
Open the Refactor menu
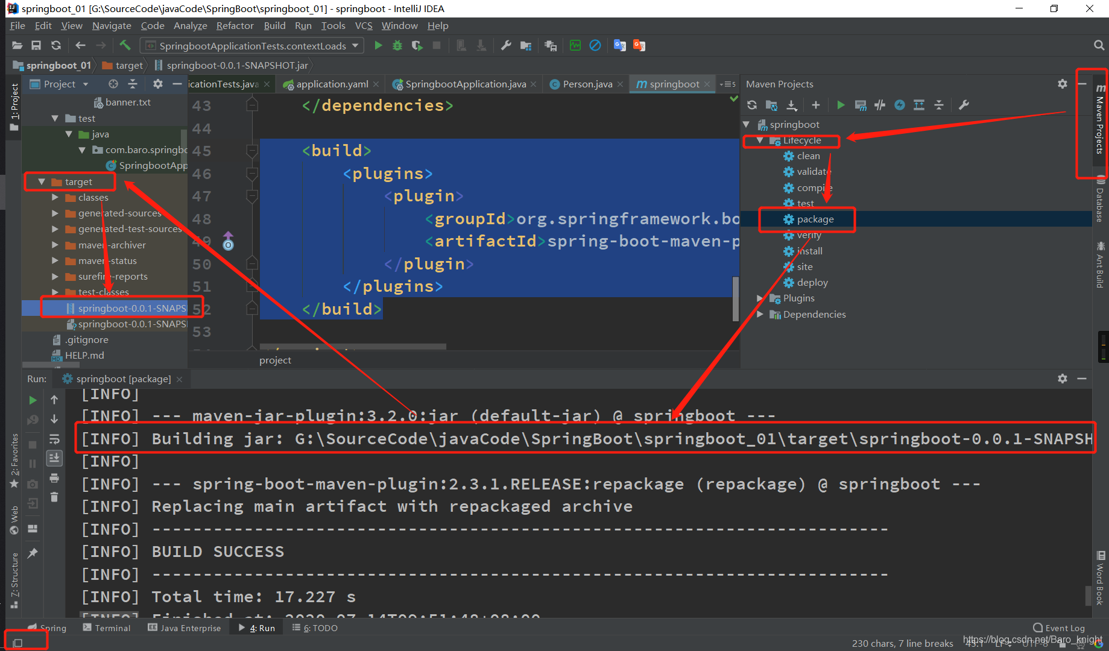[235, 25]
